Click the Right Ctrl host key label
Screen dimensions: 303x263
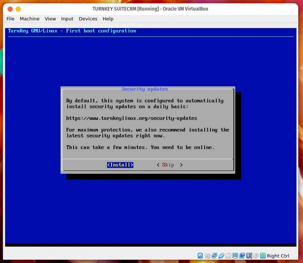278,256
